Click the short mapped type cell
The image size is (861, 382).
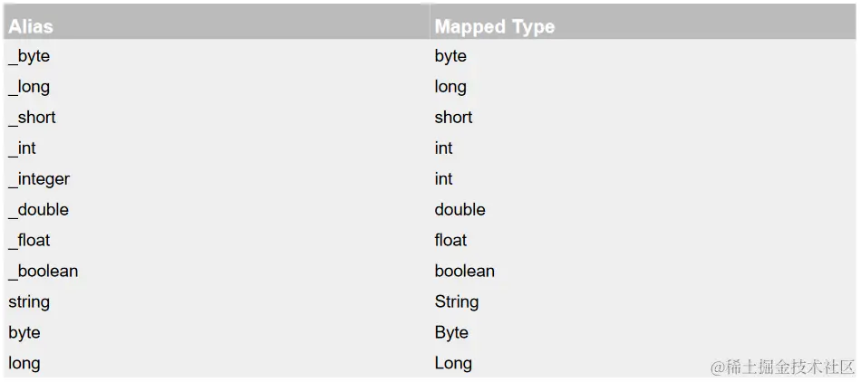tap(453, 118)
